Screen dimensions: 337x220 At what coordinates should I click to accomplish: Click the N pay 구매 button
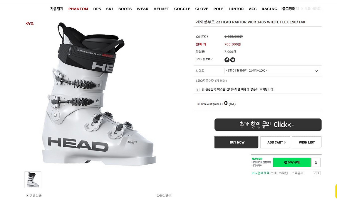click(x=292, y=162)
